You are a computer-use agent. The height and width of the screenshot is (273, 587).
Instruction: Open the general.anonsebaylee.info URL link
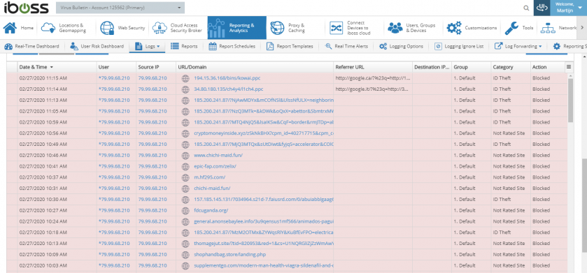pyautogui.click(x=264, y=221)
